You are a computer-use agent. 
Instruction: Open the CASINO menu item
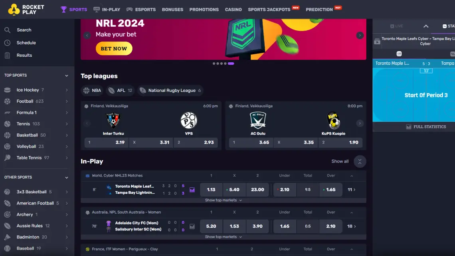pos(233,10)
